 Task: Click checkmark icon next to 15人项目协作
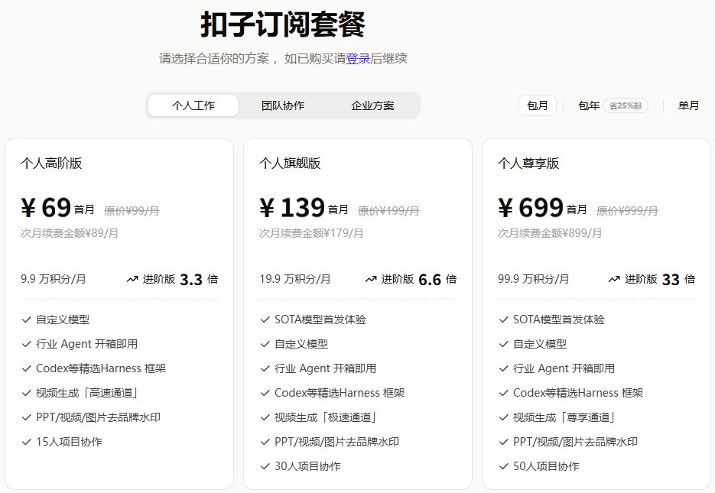pos(27,442)
